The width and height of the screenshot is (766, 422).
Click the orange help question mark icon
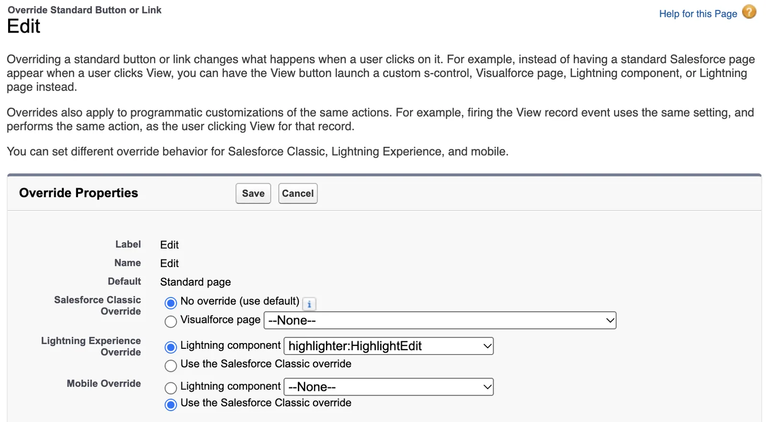click(749, 11)
